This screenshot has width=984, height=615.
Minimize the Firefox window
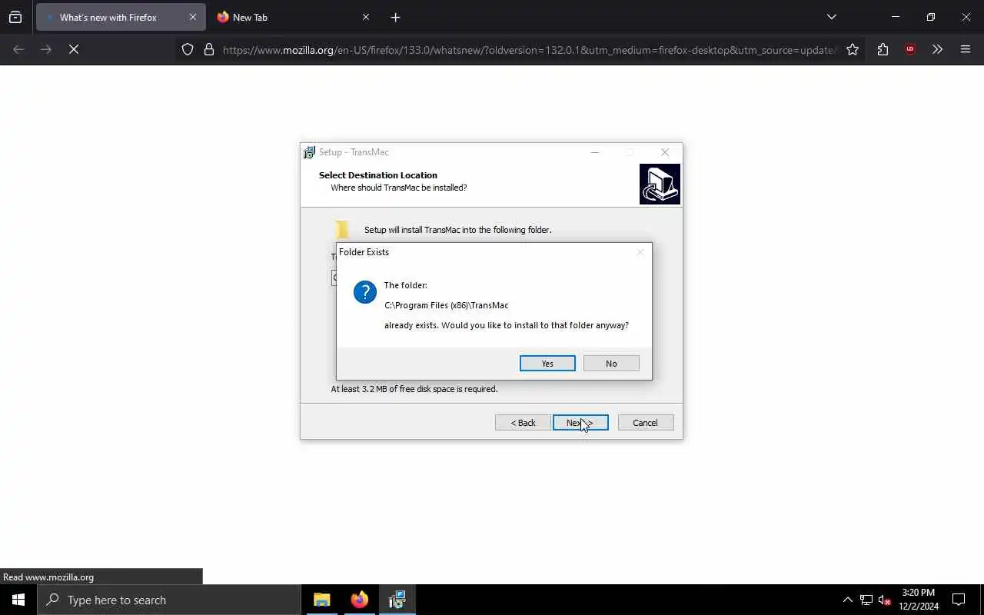click(896, 17)
